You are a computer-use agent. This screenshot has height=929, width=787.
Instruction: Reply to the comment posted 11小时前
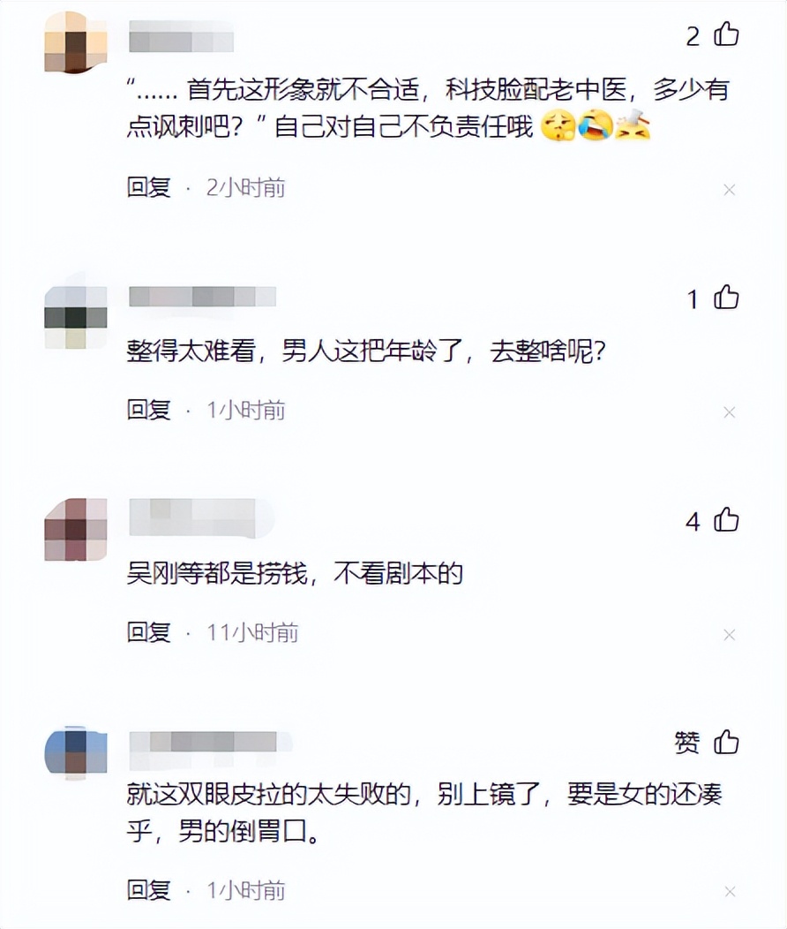(x=148, y=633)
